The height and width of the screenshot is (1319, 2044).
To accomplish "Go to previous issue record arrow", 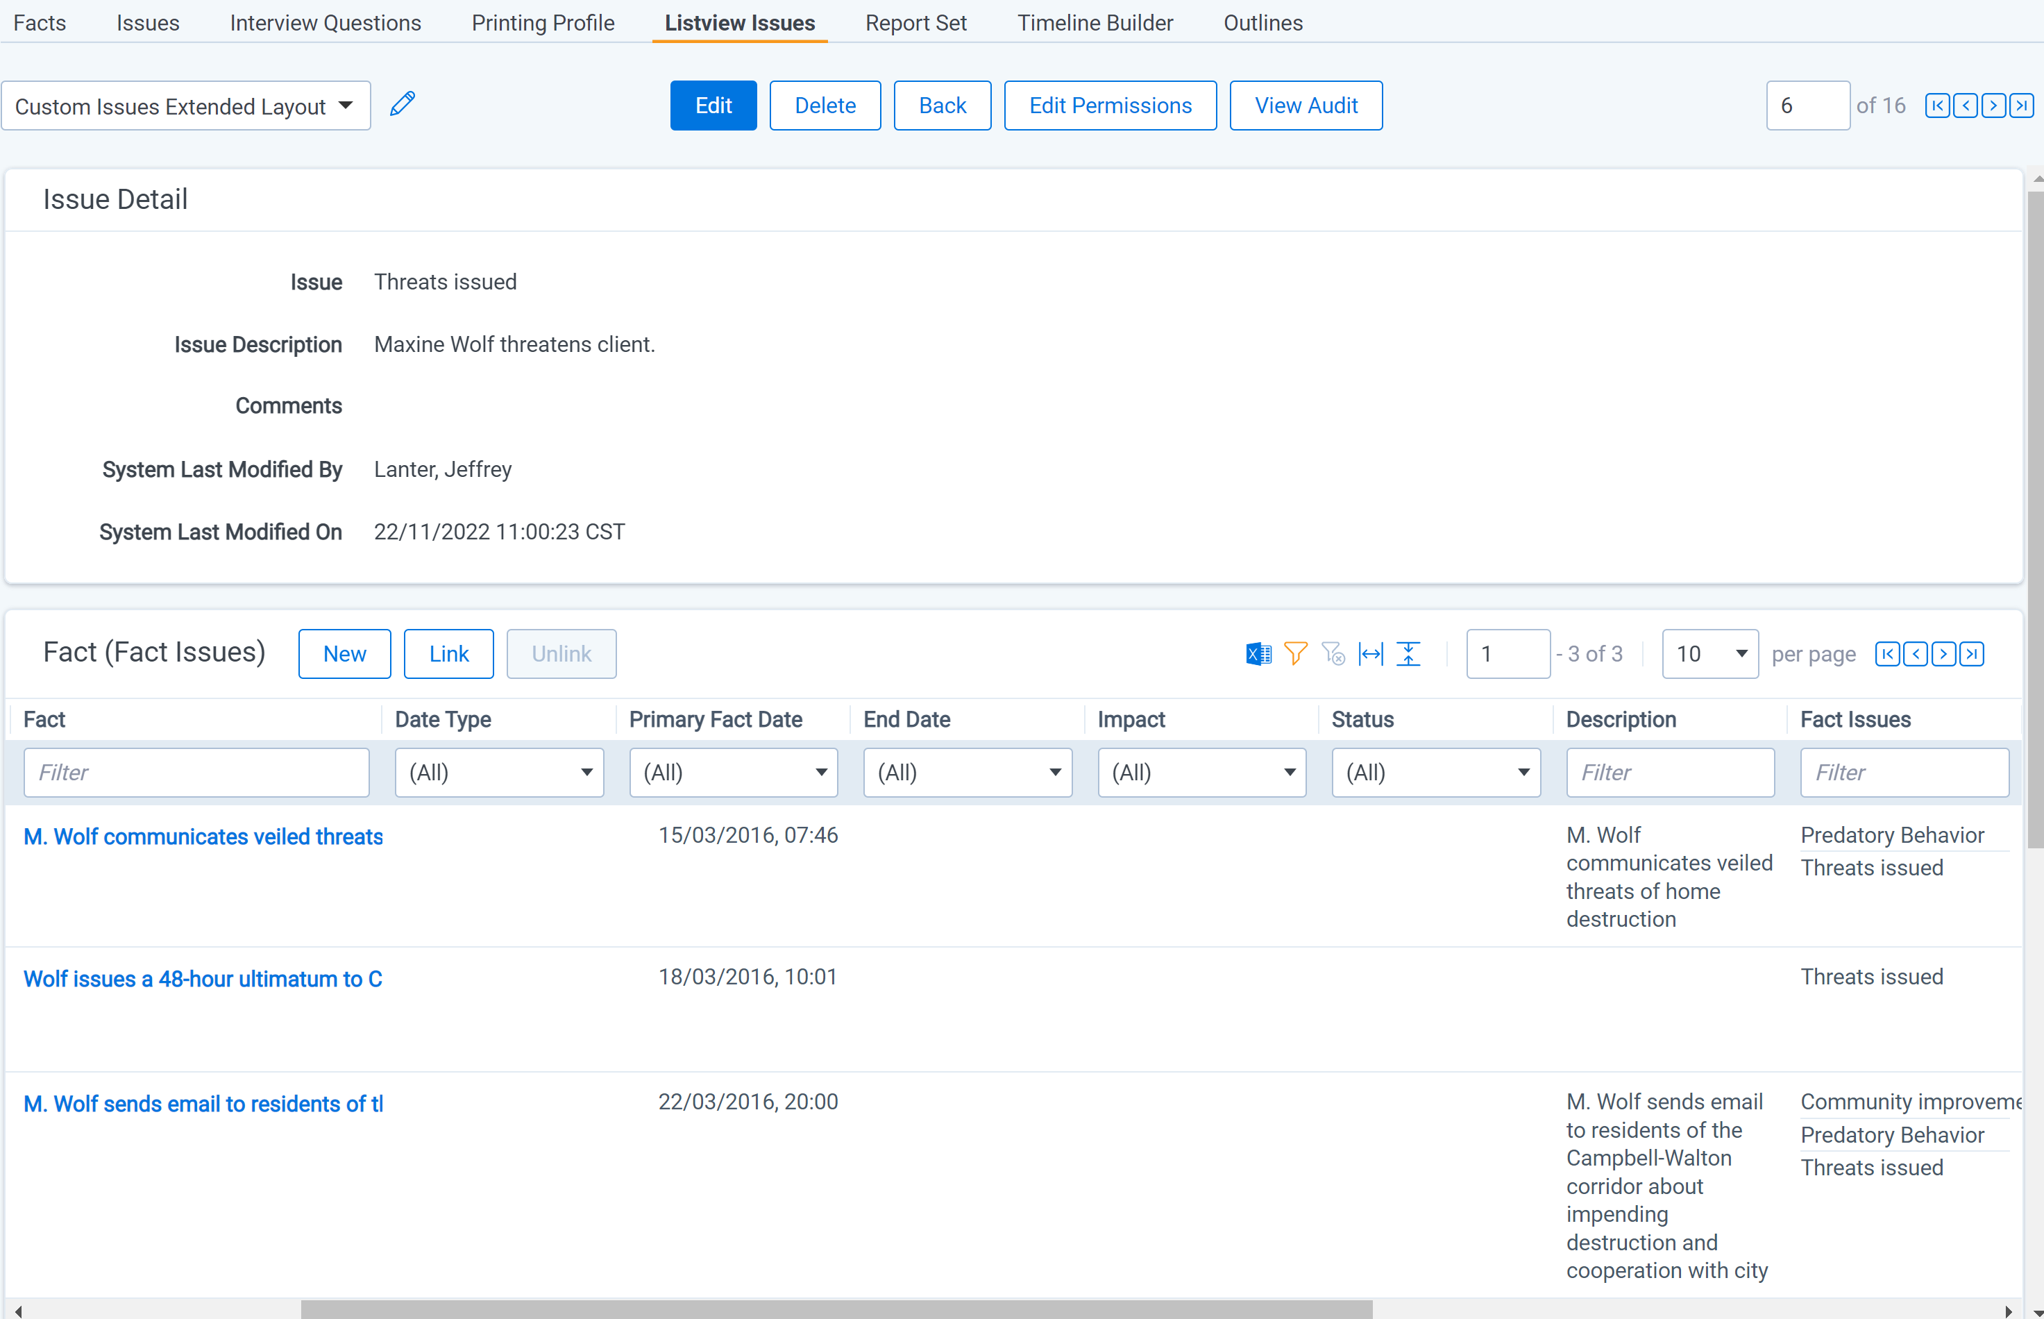I will (1965, 106).
